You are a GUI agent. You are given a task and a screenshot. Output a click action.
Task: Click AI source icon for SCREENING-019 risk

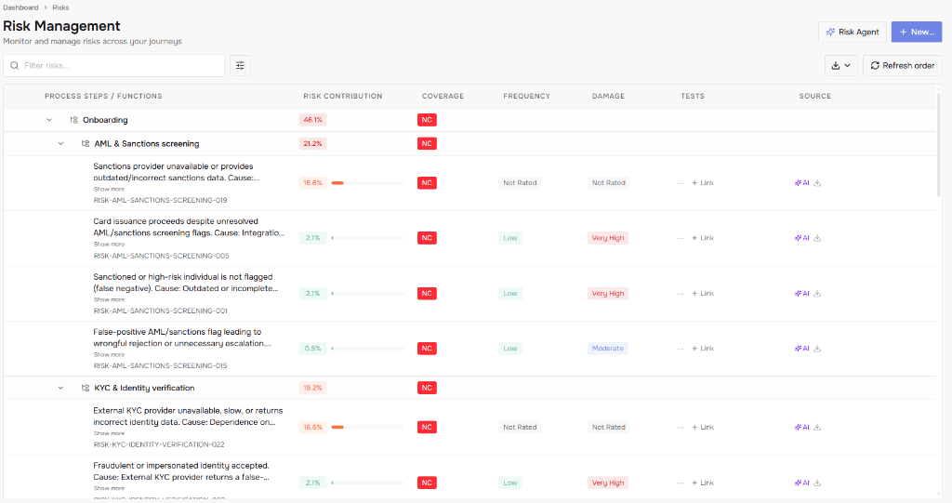pos(802,183)
